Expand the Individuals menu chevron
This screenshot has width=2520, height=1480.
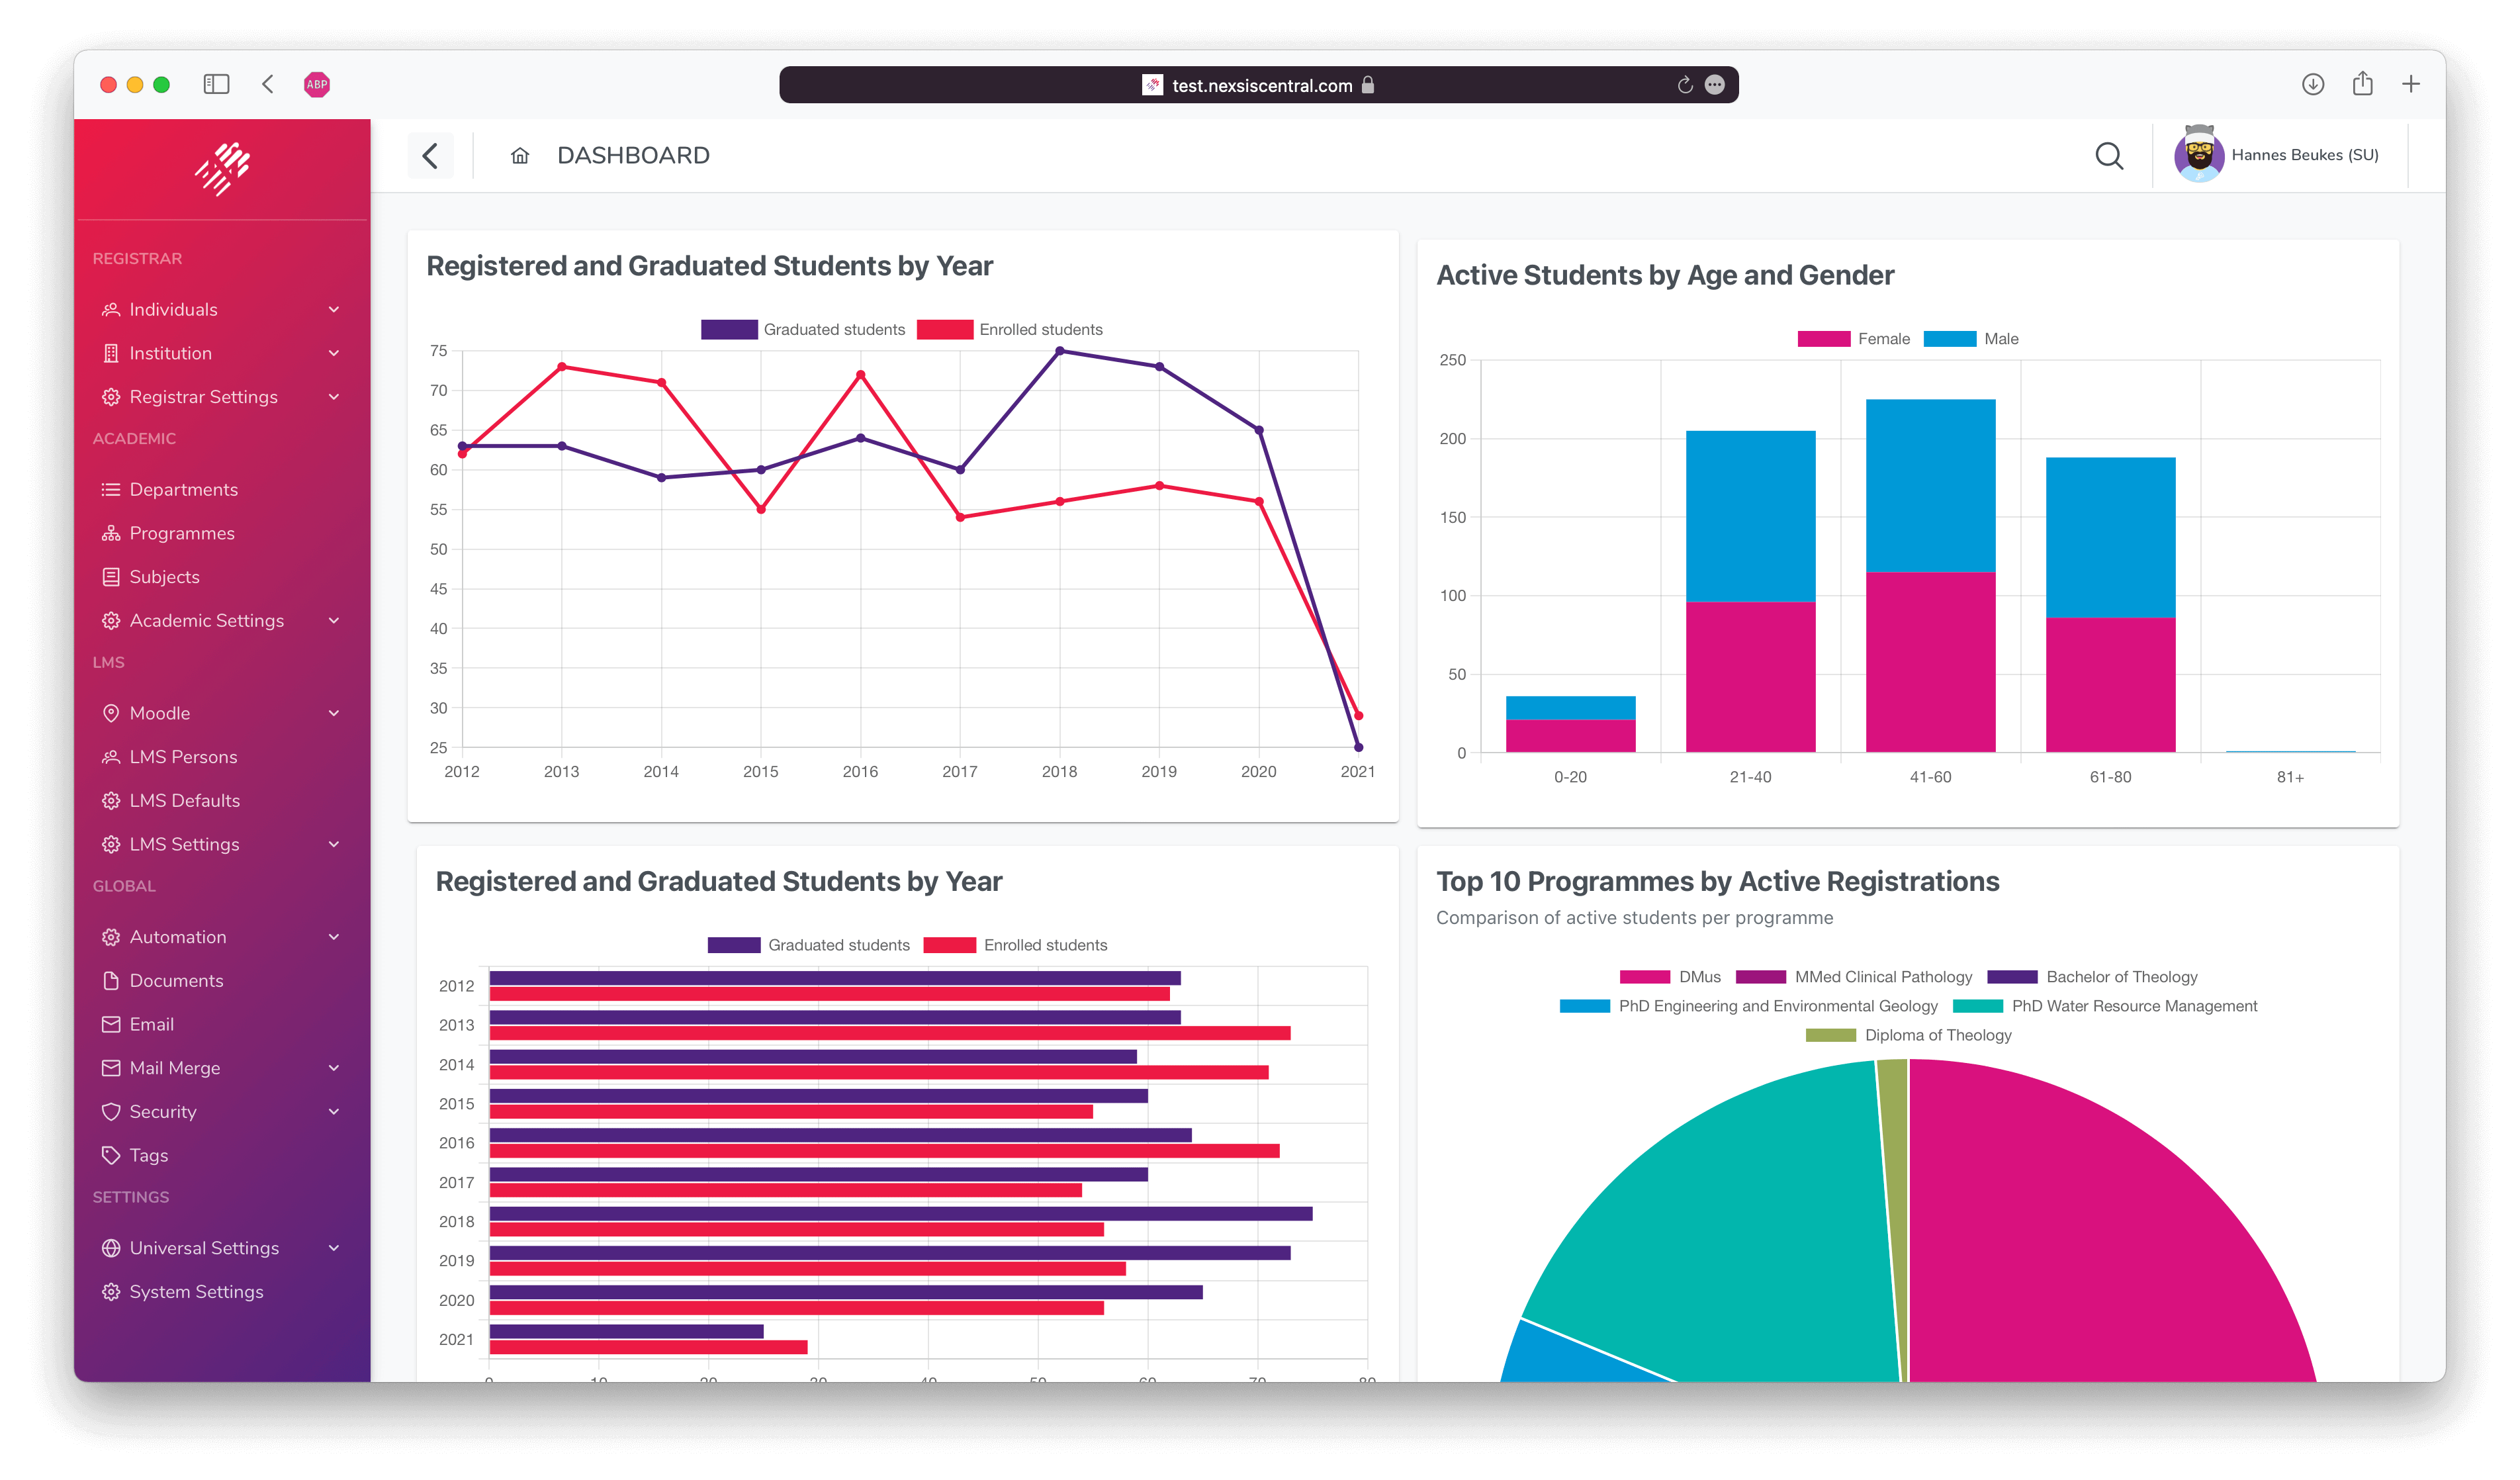[x=334, y=310]
